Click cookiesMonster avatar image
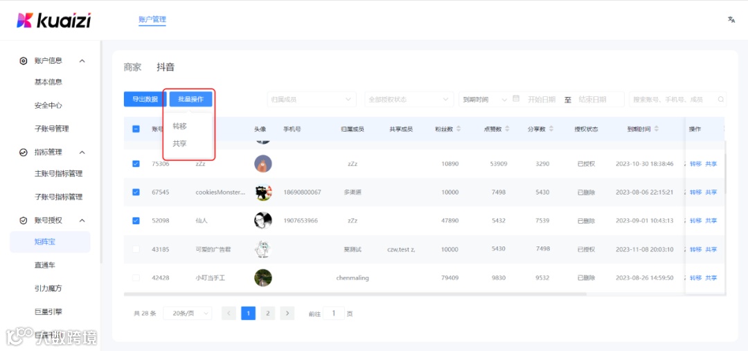Viewport: 748px width, 351px height. (263, 192)
